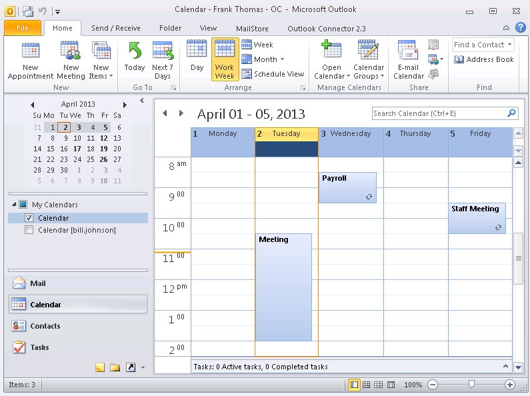Open the Outlook Connector 2.3 tab
This screenshot has width=530, height=396.
[x=327, y=29]
